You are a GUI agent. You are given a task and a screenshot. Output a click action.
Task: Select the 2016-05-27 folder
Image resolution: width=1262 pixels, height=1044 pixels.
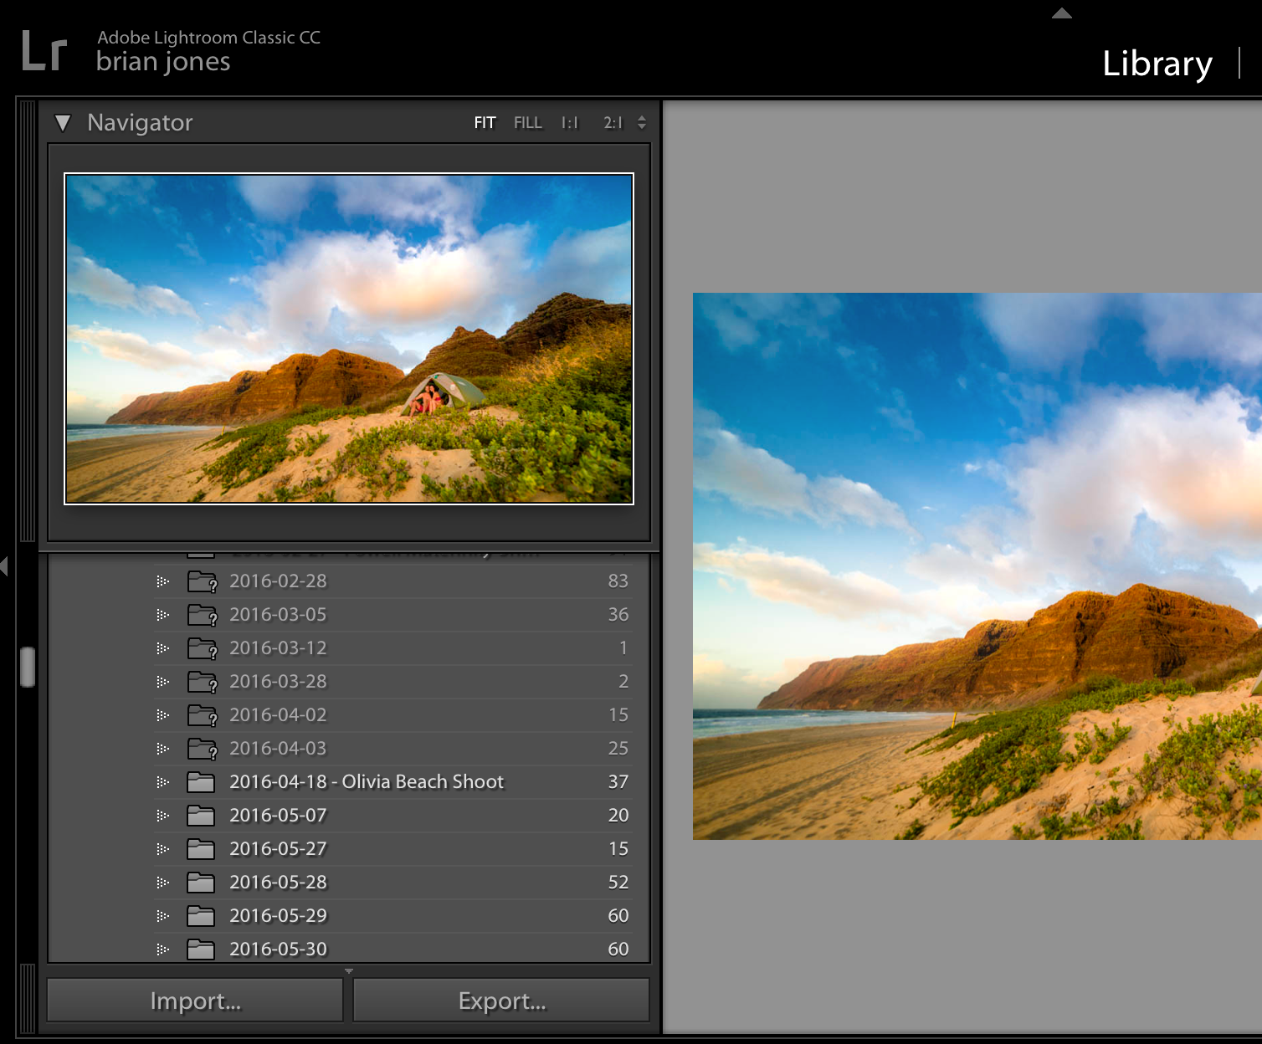tap(279, 849)
